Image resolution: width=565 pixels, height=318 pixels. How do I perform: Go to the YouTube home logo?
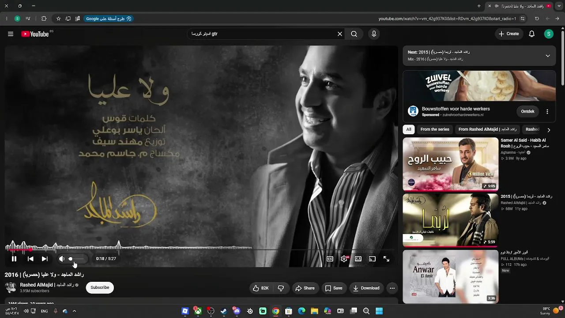(x=35, y=34)
